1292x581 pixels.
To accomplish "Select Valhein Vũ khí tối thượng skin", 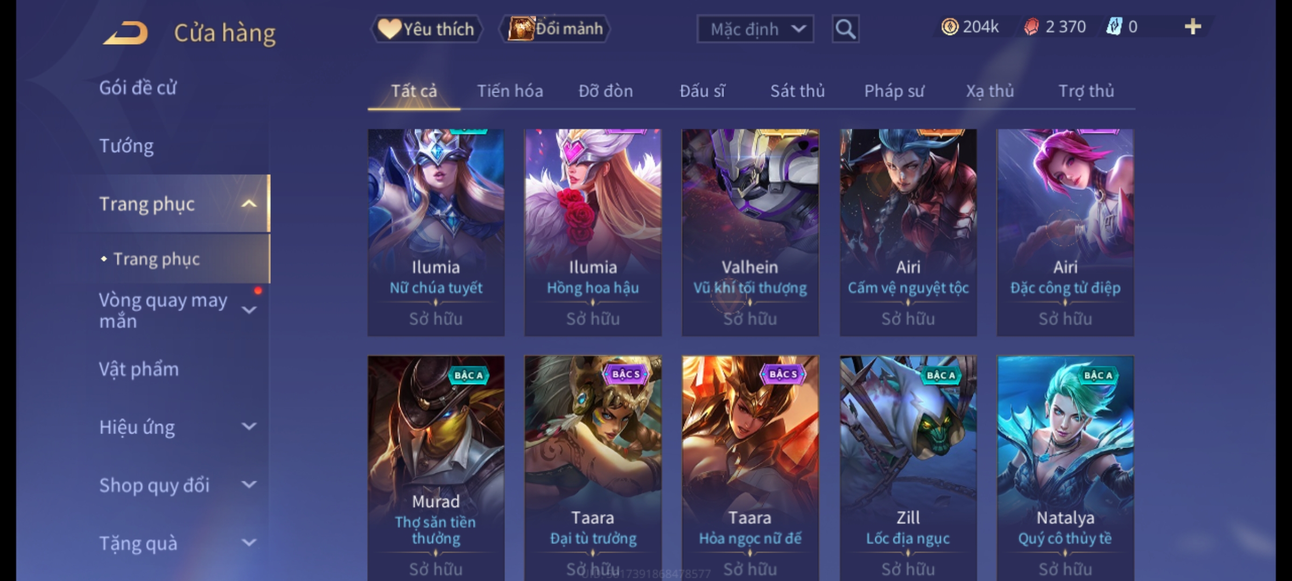I will [750, 232].
